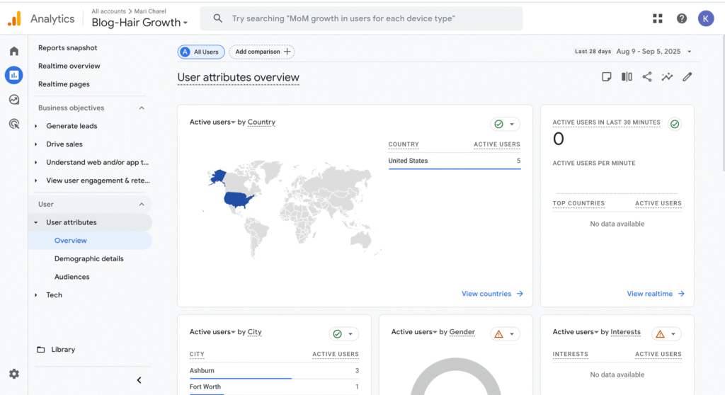This screenshot has height=395, width=725.
Task: Open Realtime pages
Action: 64,84
